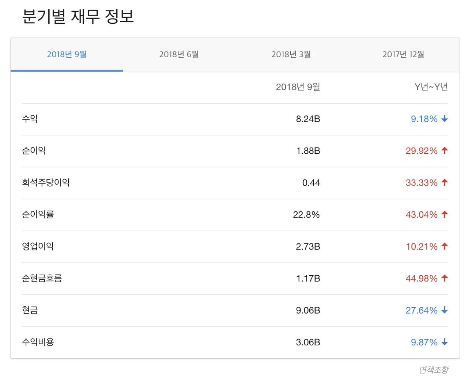Open the 2018년 3월 quarter tab

pos(291,54)
